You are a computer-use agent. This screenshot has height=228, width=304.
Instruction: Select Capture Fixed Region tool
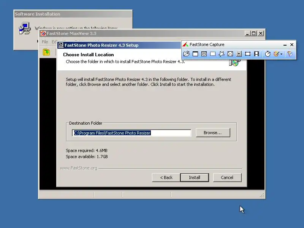[248, 54]
